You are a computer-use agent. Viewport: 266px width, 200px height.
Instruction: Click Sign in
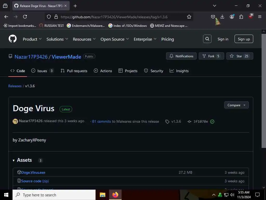coord(223,39)
